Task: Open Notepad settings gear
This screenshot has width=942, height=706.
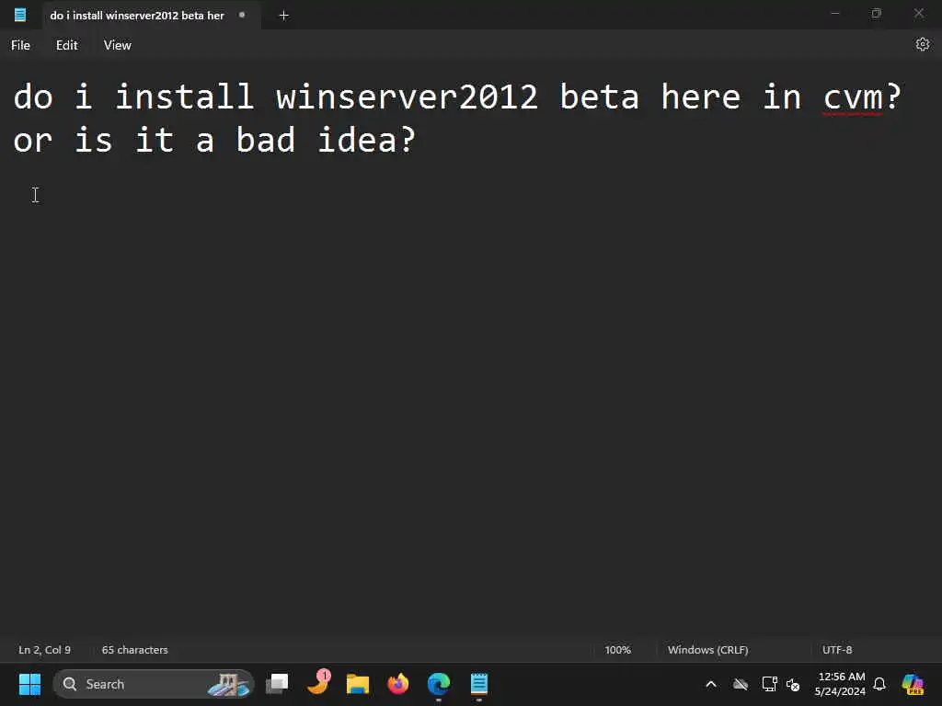Action: coord(922,44)
